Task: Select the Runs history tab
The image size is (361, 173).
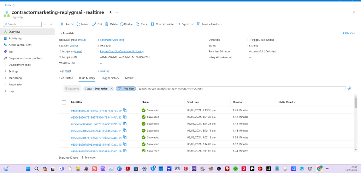Action: tap(87, 78)
